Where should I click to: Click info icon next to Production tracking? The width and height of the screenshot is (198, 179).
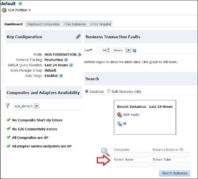click(x=66, y=60)
